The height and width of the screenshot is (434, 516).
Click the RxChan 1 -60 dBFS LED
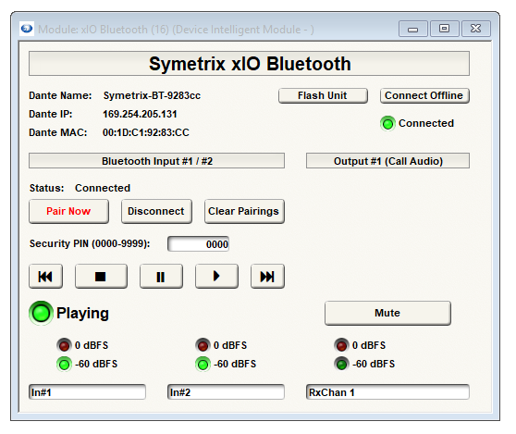click(341, 365)
